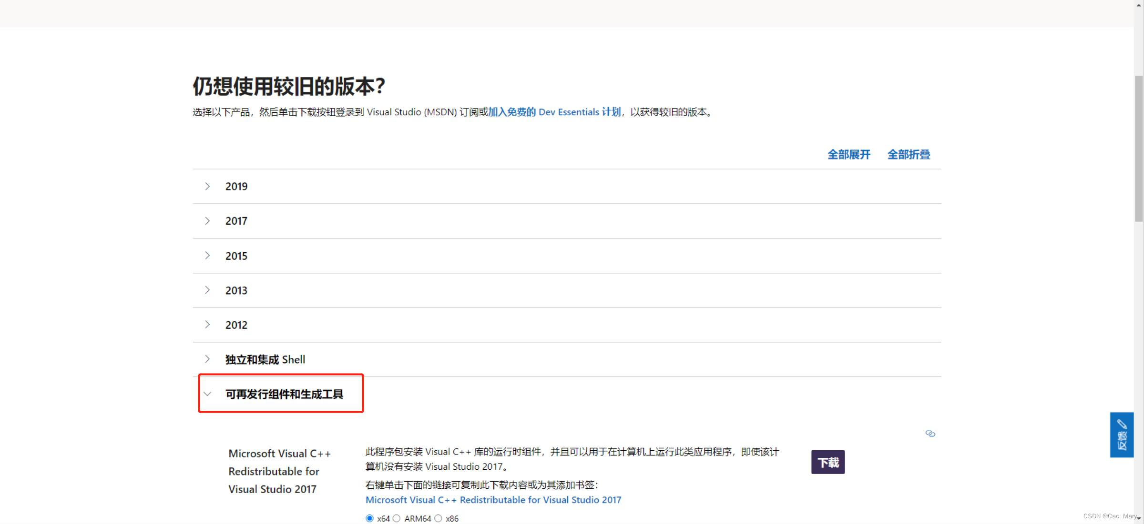This screenshot has width=1144, height=524.
Task: Expand the 2019 version section
Action: click(x=236, y=187)
